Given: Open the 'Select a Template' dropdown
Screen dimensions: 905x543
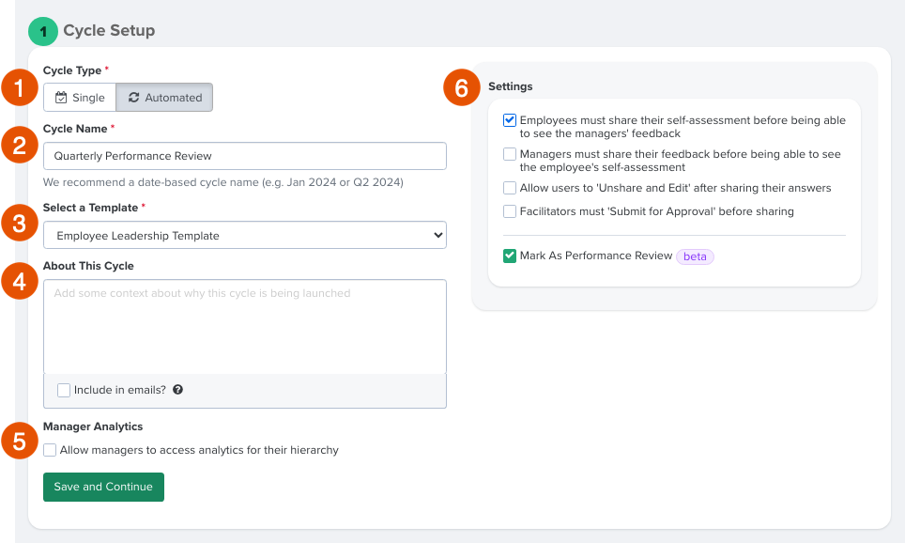Looking at the screenshot, I should pyautogui.click(x=244, y=235).
